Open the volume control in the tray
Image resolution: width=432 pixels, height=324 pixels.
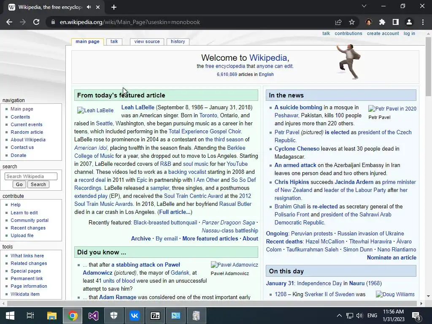coord(359,316)
